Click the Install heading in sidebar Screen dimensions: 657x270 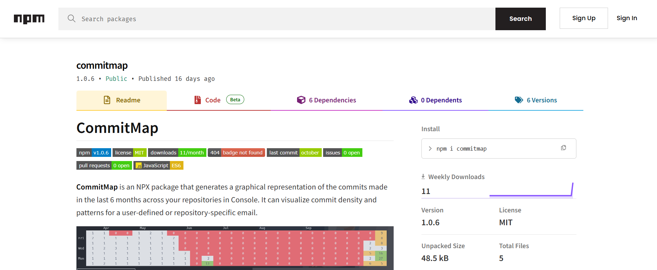point(430,129)
